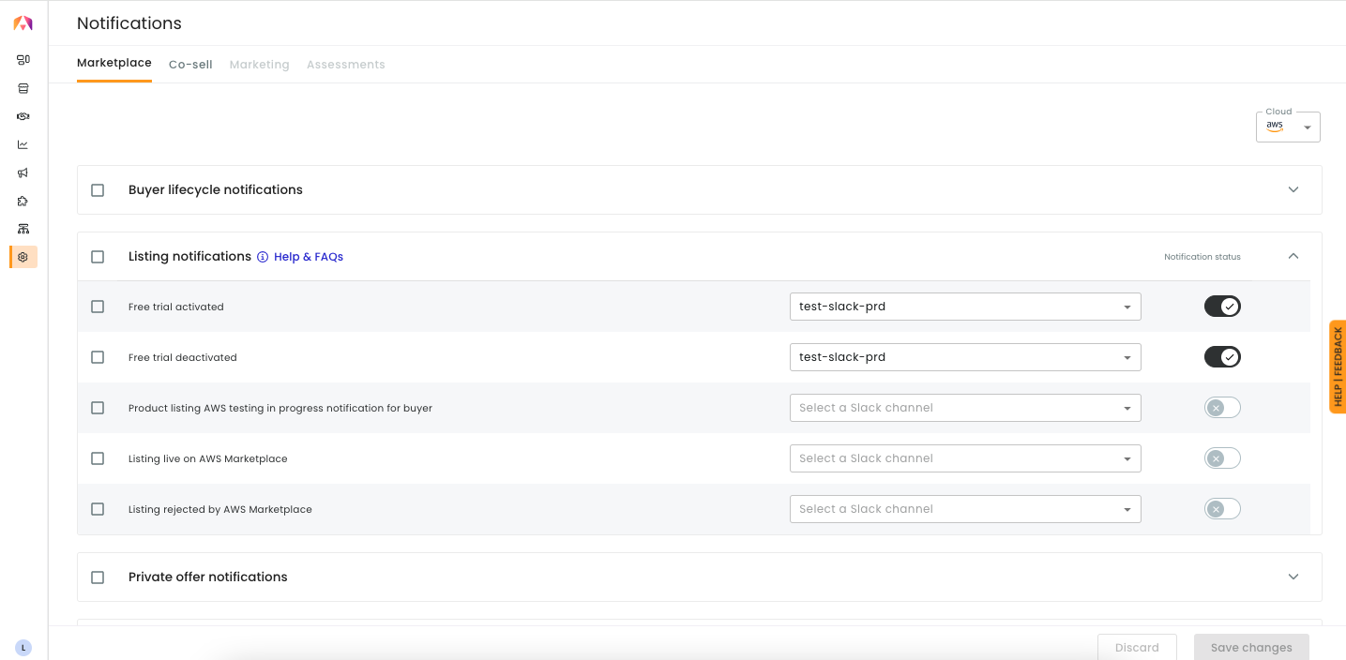The height and width of the screenshot is (660, 1346).
Task: Enable the Listing live on AWS Marketplace toggle
Action: pos(1222,458)
